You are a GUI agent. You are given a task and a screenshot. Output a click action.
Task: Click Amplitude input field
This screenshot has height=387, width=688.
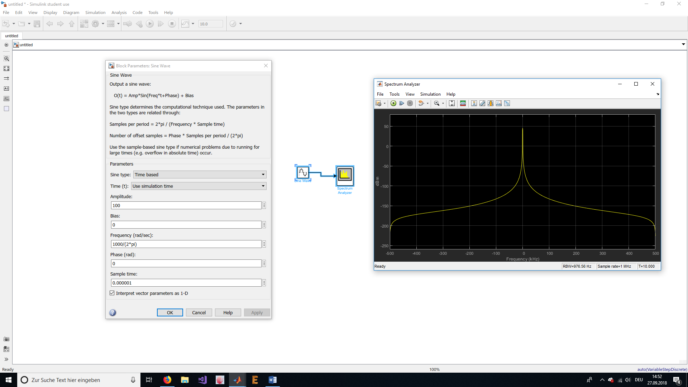point(186,206)
